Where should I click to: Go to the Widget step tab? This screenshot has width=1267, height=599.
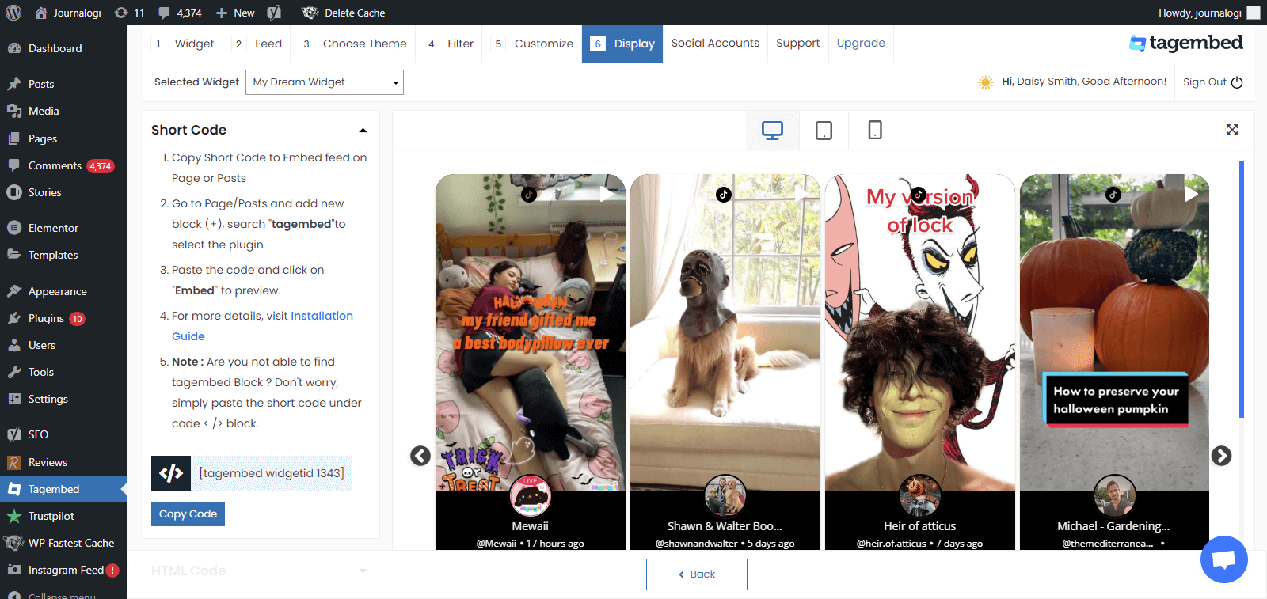(184, 44)
